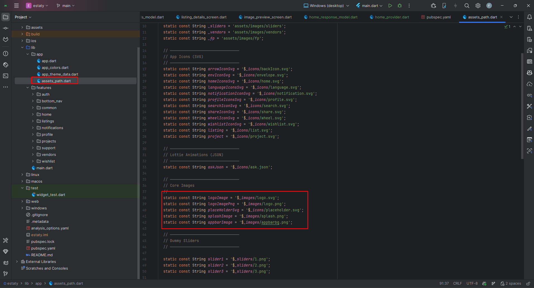Open the Build tool window hammer icon
This screenshot has height=288, width=534.
[x=6, y=240]
